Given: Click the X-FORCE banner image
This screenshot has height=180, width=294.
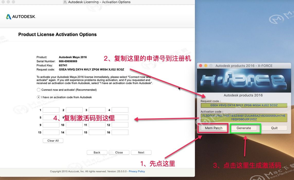Looking at the screenshot, I should (244, 80).
